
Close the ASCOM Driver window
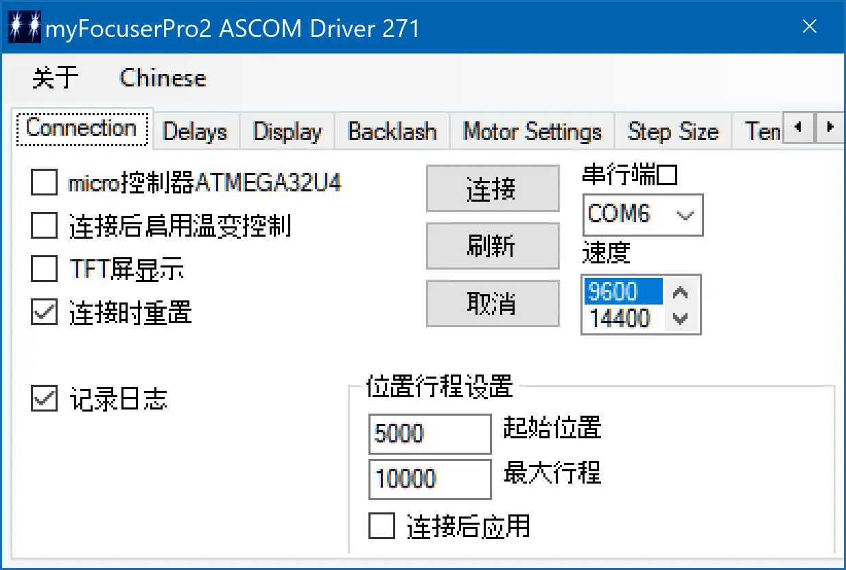coord(810,27)
